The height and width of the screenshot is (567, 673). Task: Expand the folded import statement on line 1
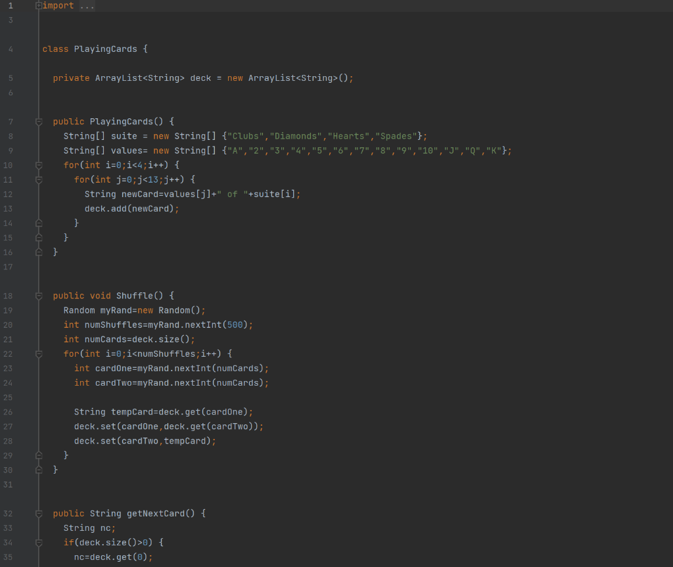(x=38, y=5)
